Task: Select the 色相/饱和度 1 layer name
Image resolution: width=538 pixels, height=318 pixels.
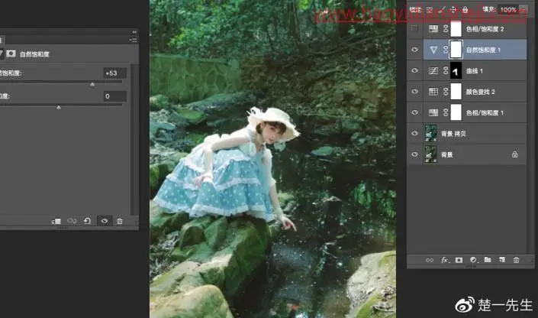Action: pos(485,113)
